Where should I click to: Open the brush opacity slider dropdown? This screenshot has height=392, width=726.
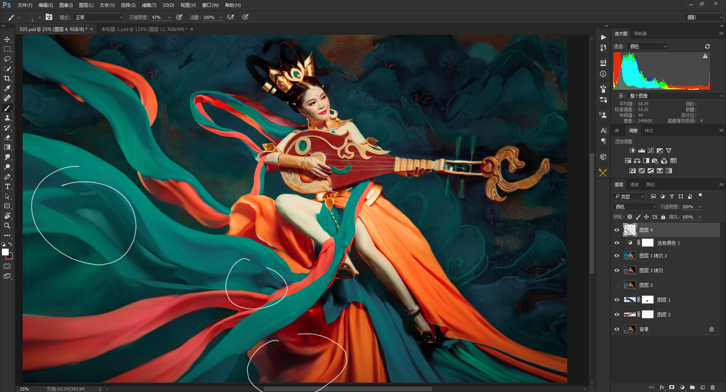click(x=169, y=17)
